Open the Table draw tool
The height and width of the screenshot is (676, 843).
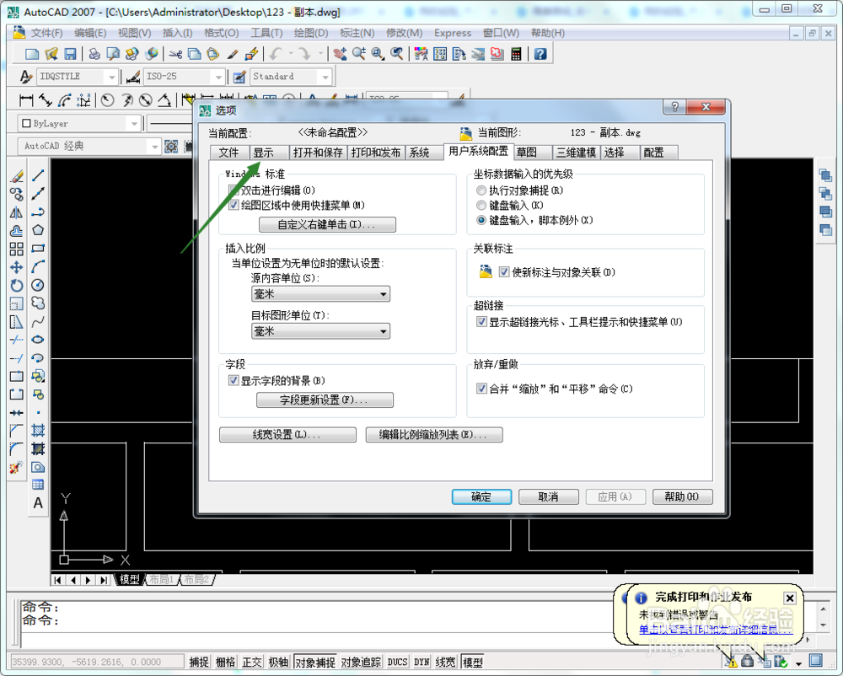pyautogui.click(x=38, y=485)
